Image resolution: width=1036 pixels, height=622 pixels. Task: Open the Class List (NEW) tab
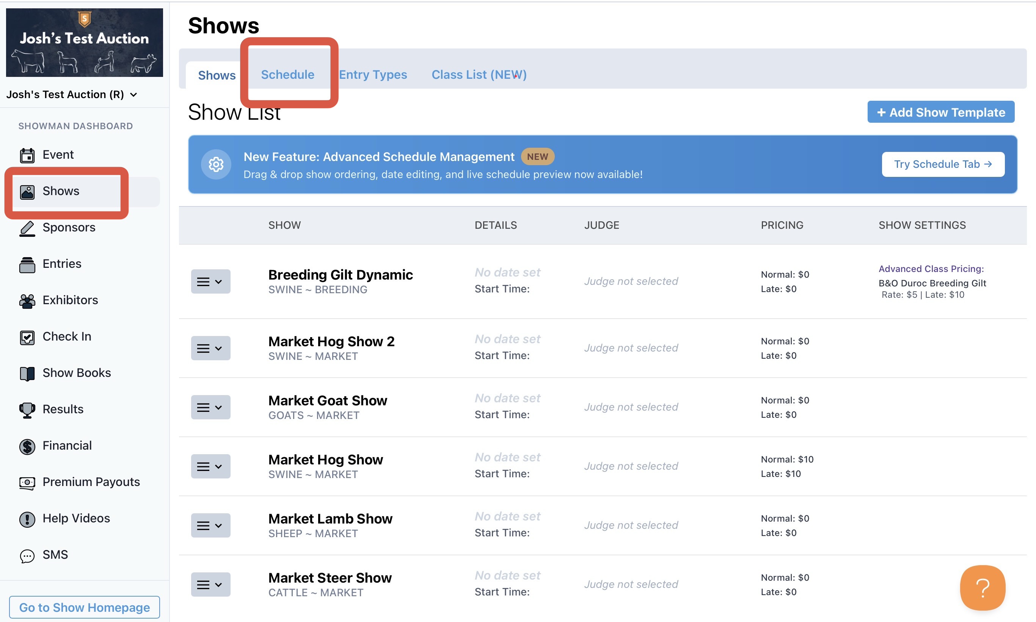click(479, 75)
